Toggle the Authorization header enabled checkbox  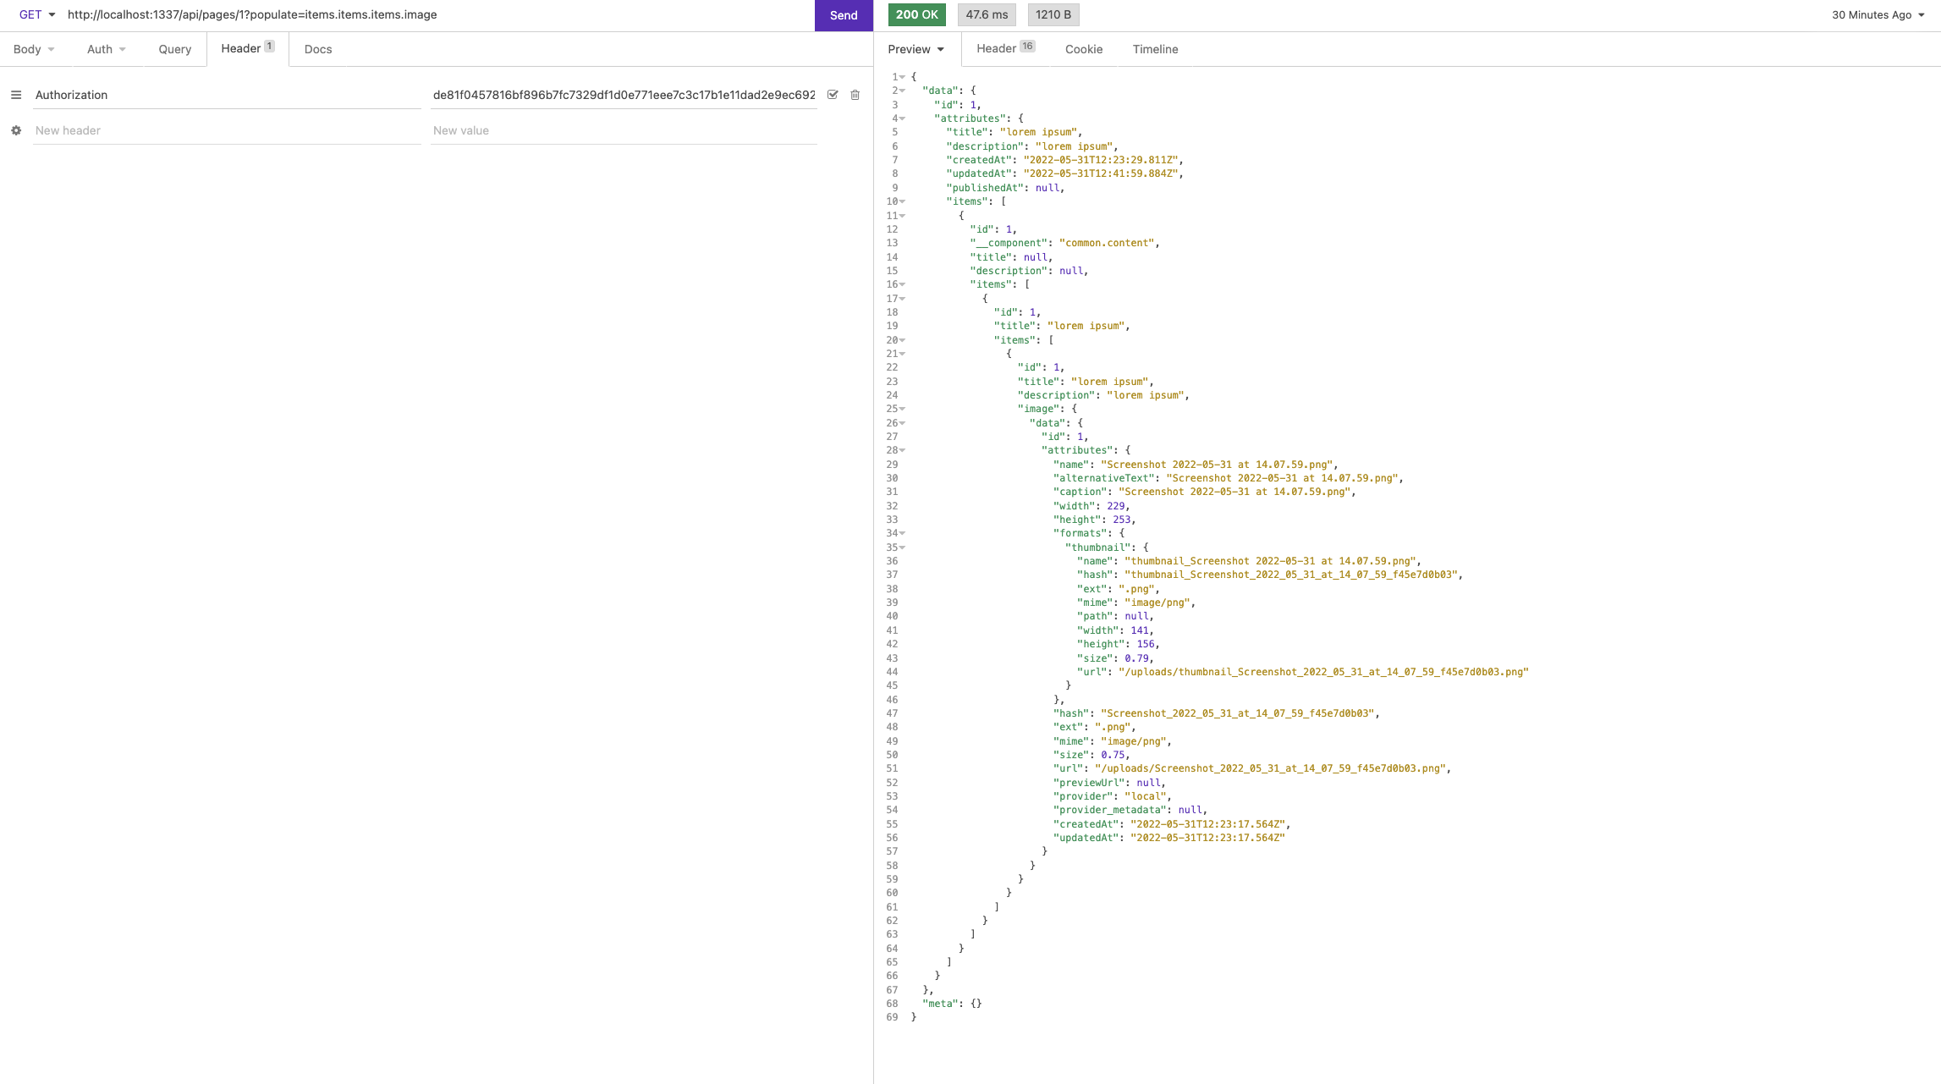click(833, 95)
